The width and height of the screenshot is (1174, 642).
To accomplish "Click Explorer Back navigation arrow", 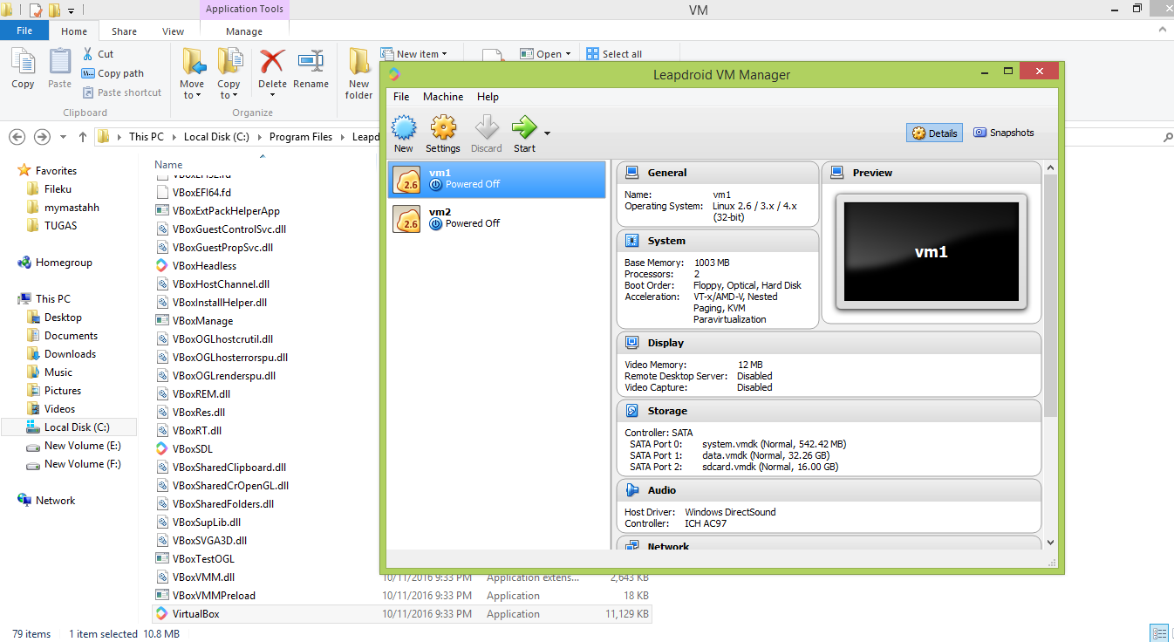I will tap(17, 137).
